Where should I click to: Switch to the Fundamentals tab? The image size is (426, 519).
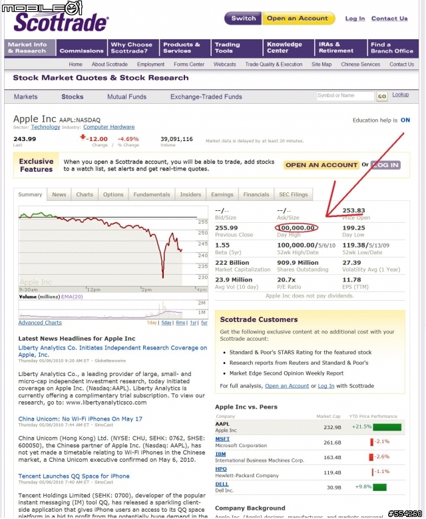point(152,194)
